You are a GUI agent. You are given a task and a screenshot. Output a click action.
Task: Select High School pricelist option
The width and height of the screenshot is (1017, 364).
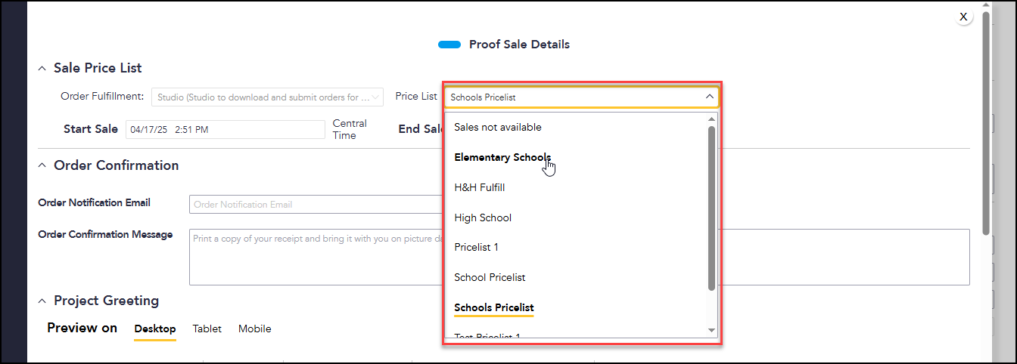[x=483, y=217]
